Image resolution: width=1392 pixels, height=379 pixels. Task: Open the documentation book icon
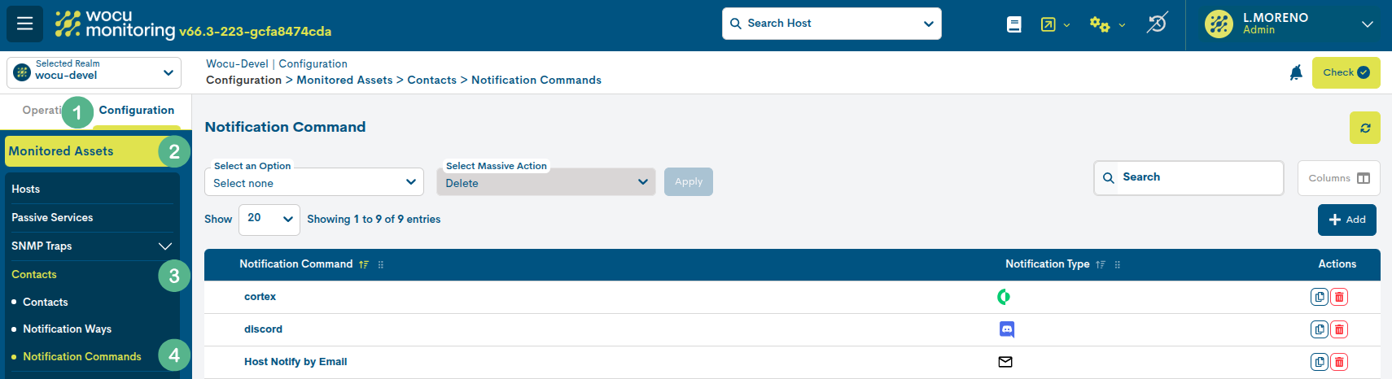pos(1013,24)
